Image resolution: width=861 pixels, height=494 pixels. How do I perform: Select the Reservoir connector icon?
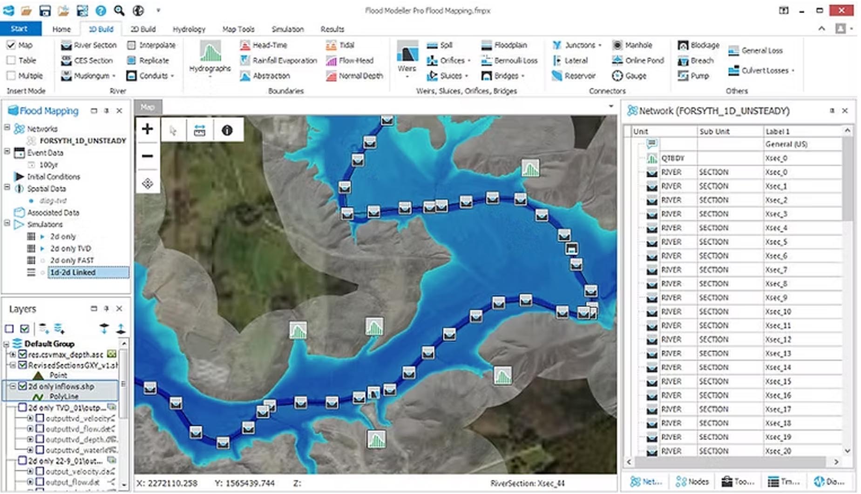pos(557,76)
